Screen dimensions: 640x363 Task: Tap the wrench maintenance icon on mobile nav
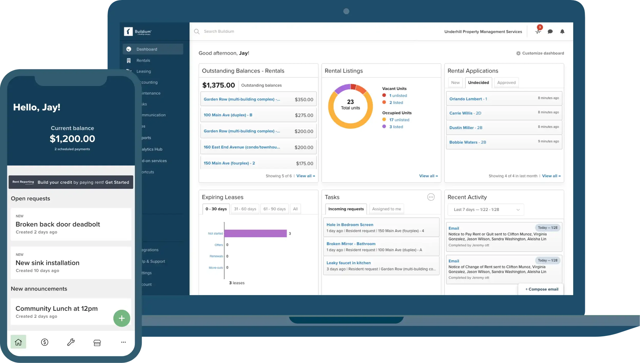[71, 342]
